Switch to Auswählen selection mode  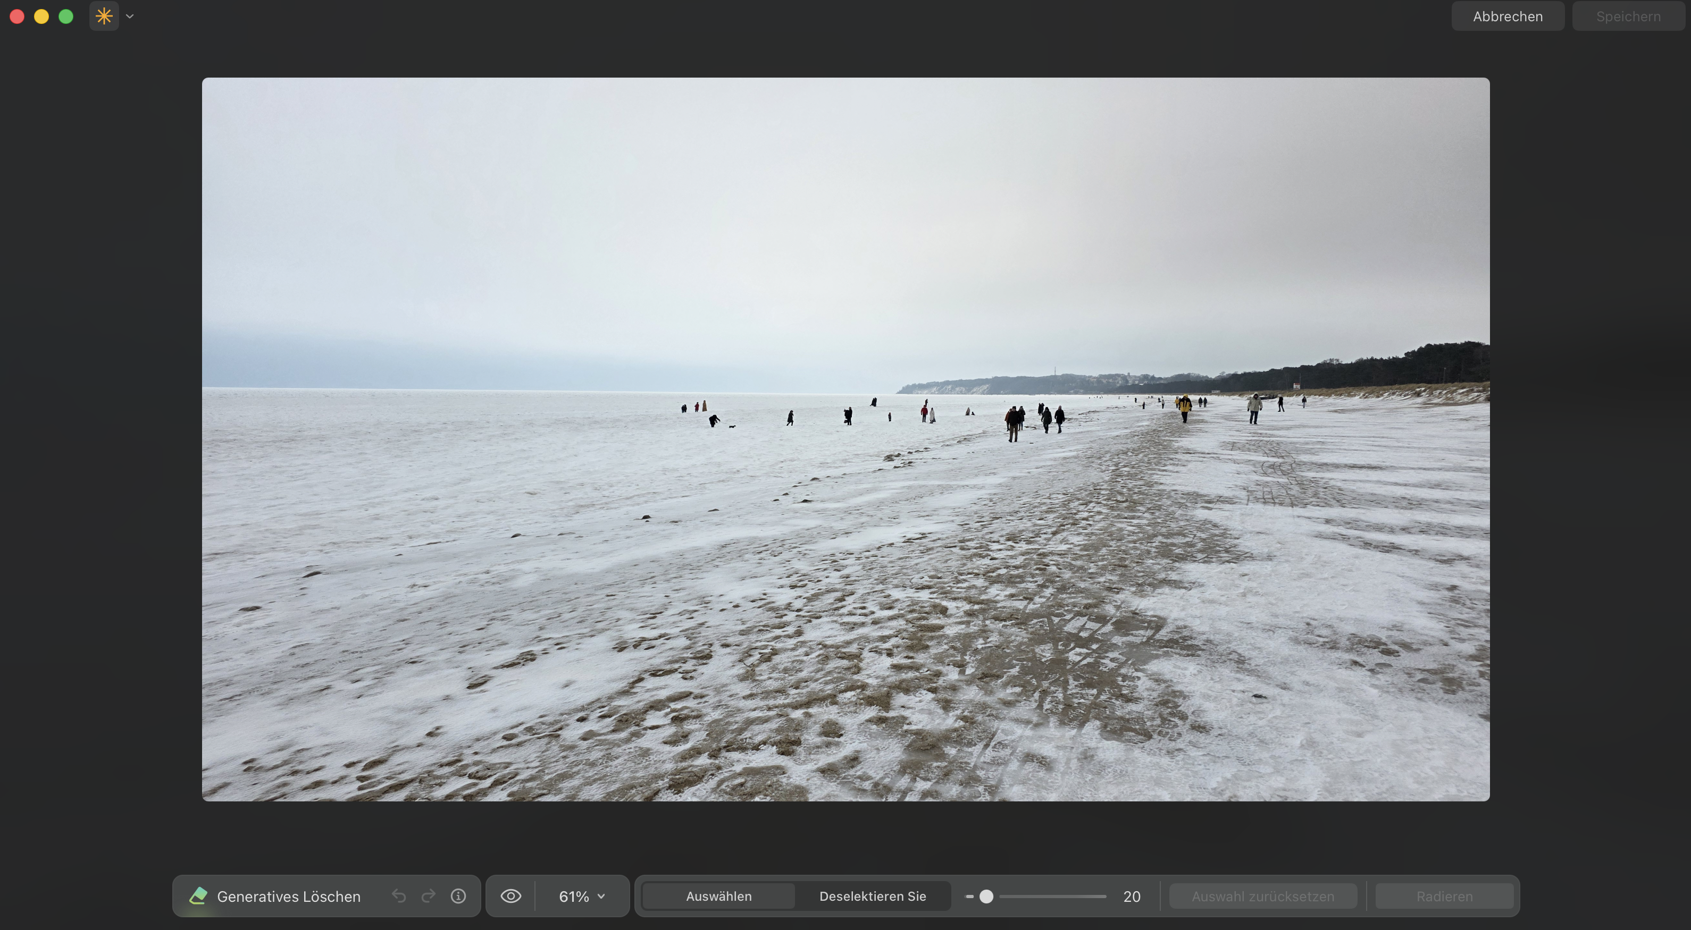[x=719, y=896]
